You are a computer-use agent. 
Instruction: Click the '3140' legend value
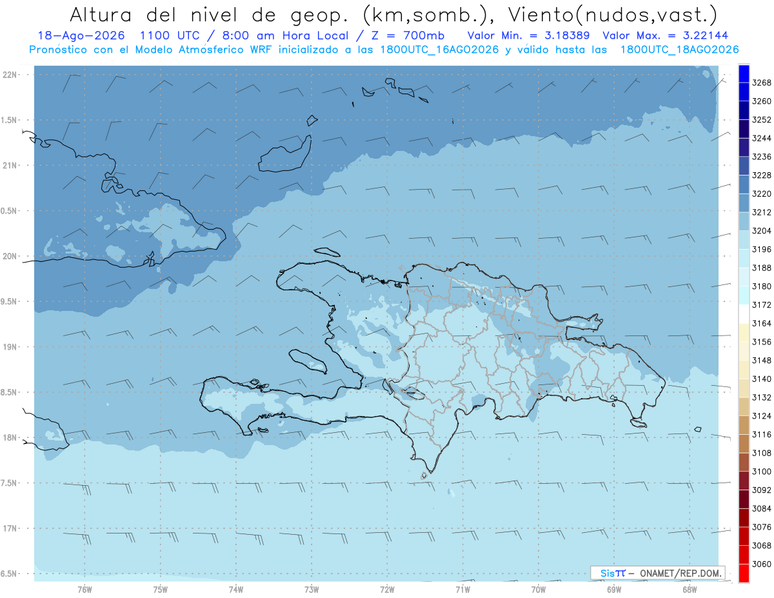762,379
